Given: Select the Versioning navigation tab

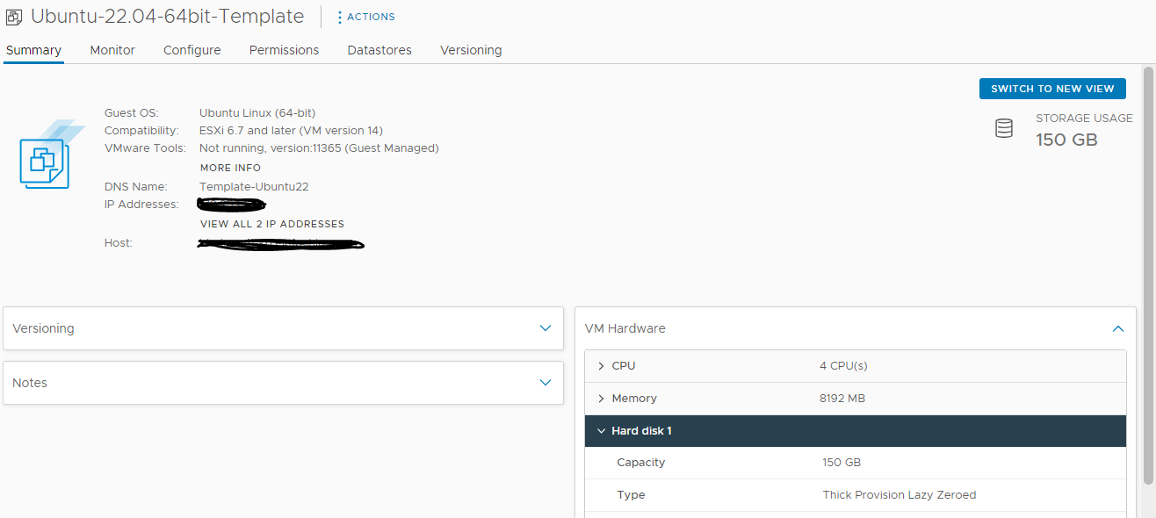Looking at the screenshot, I should coord(471,50).
